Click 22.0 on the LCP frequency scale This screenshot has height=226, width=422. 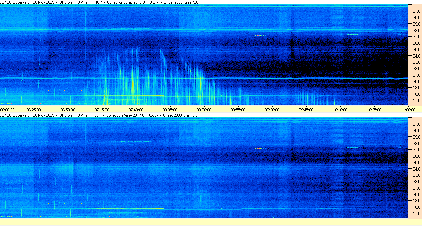pyautogui.click(x=416, y=182)
